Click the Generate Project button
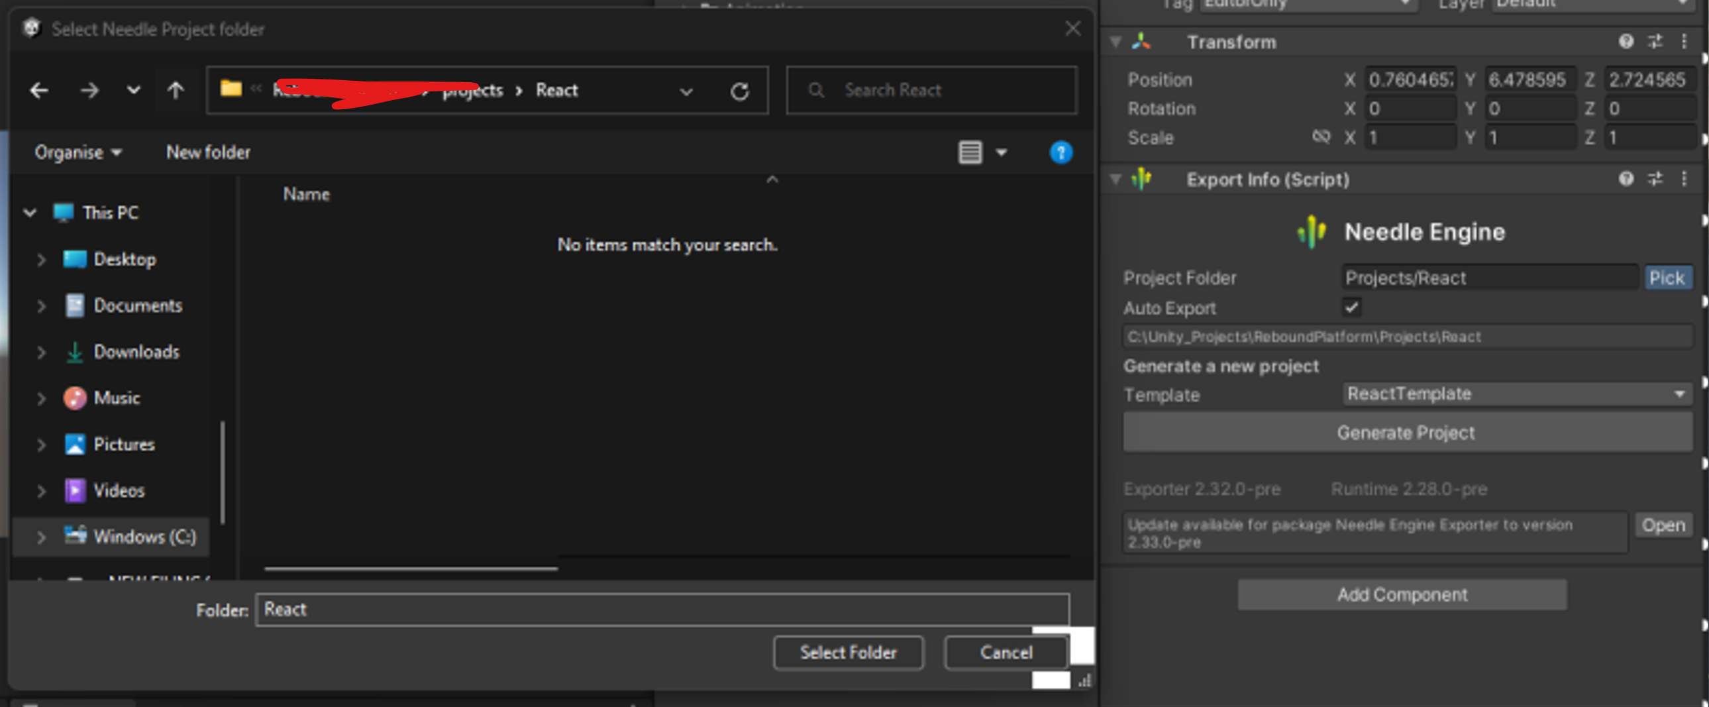This screenshot has height=707, width=1709. 1406,432
